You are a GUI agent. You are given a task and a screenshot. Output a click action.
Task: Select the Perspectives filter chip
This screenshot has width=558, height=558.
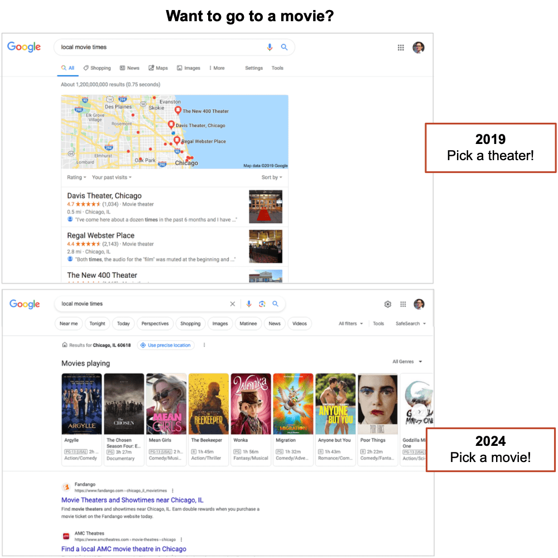(155, 324)
